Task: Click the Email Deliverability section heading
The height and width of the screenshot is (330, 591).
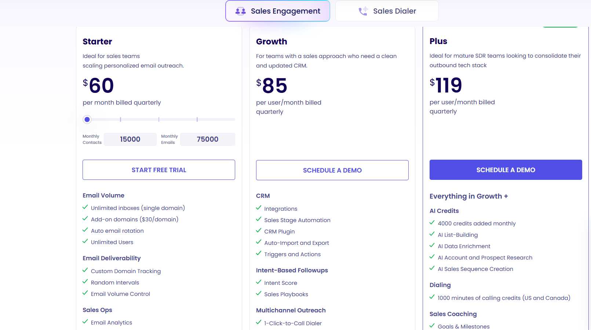Action: (112, 258)
